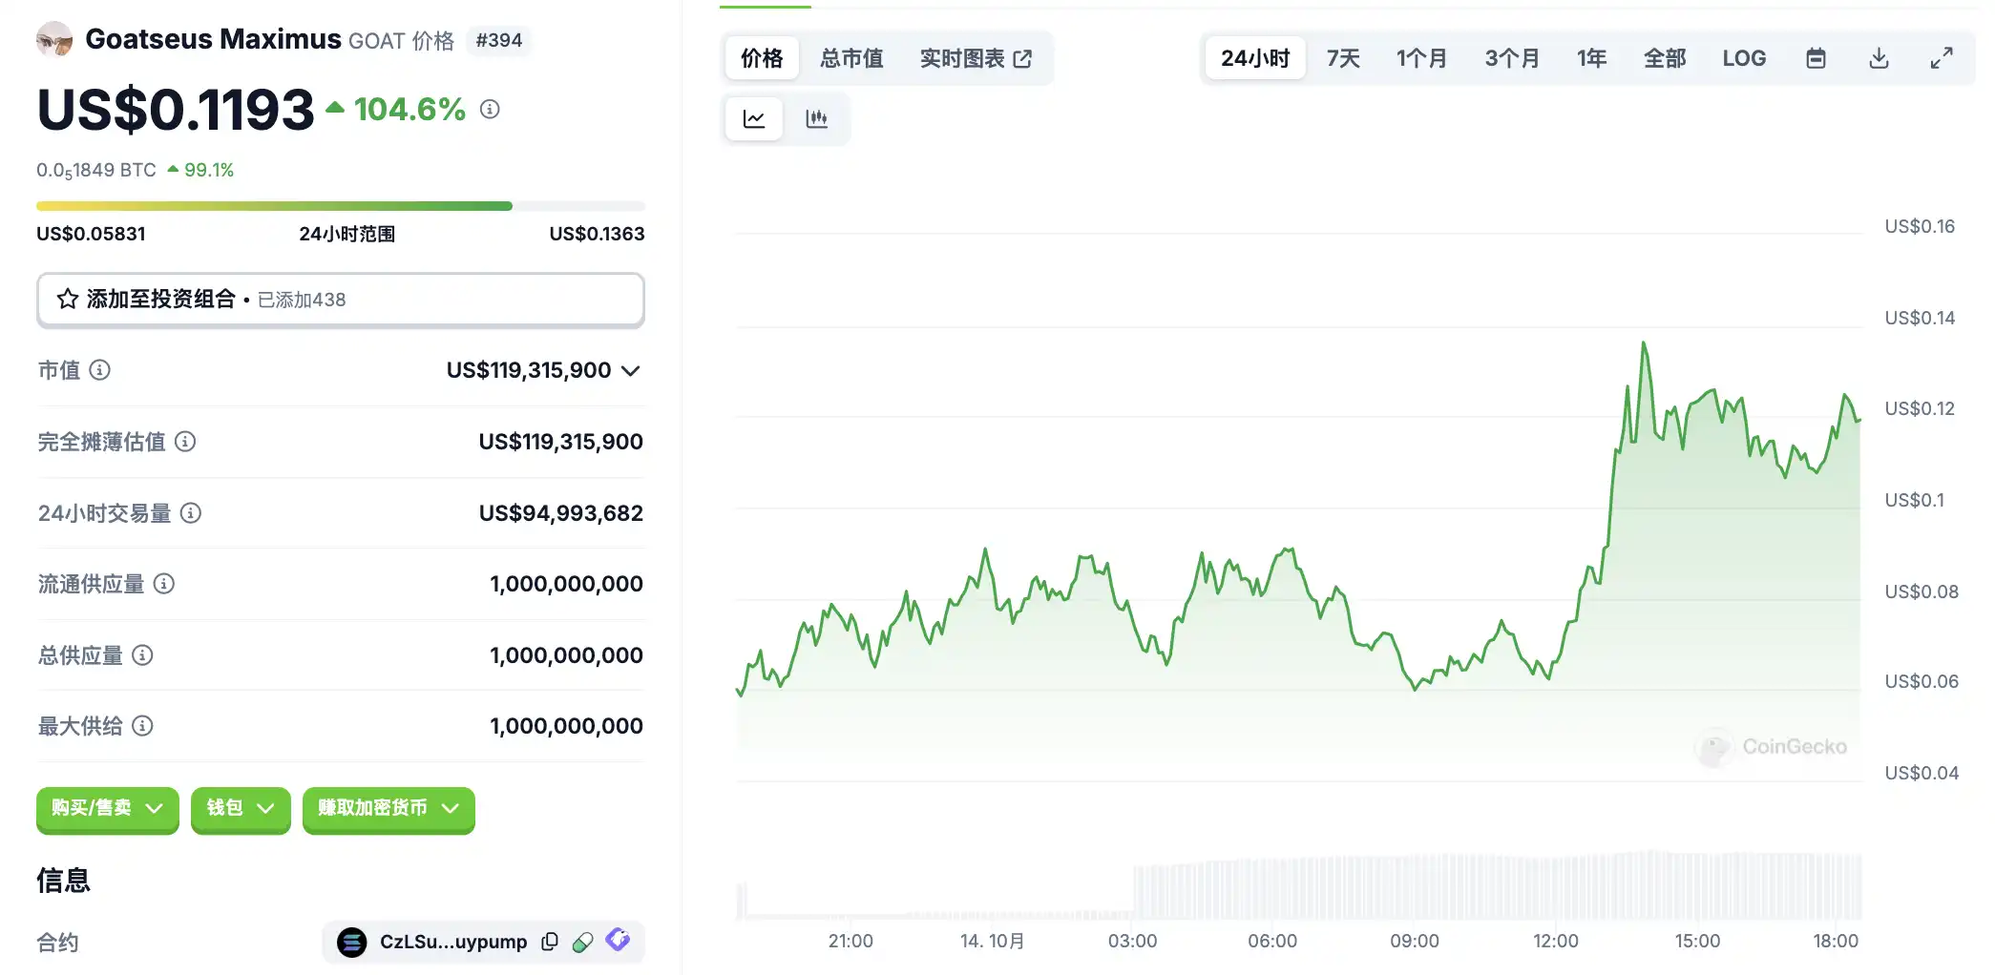Click the star icon to add to portfolio
Image resolution: width=1995 pixels, height=975 pixels.
click(68, 300)
